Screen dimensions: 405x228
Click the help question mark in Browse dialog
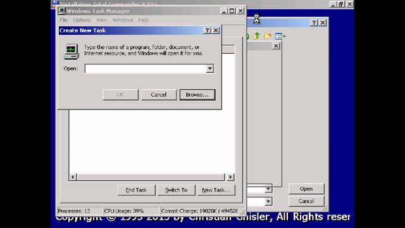[314, 23]
